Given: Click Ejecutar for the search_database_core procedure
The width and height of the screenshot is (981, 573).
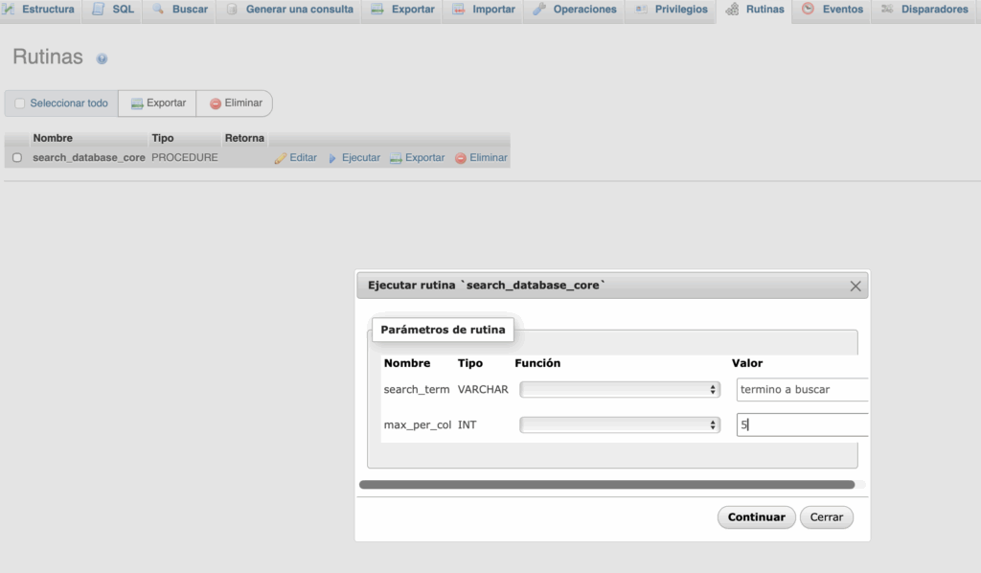Looking at the screenshot, I should 355,157.
